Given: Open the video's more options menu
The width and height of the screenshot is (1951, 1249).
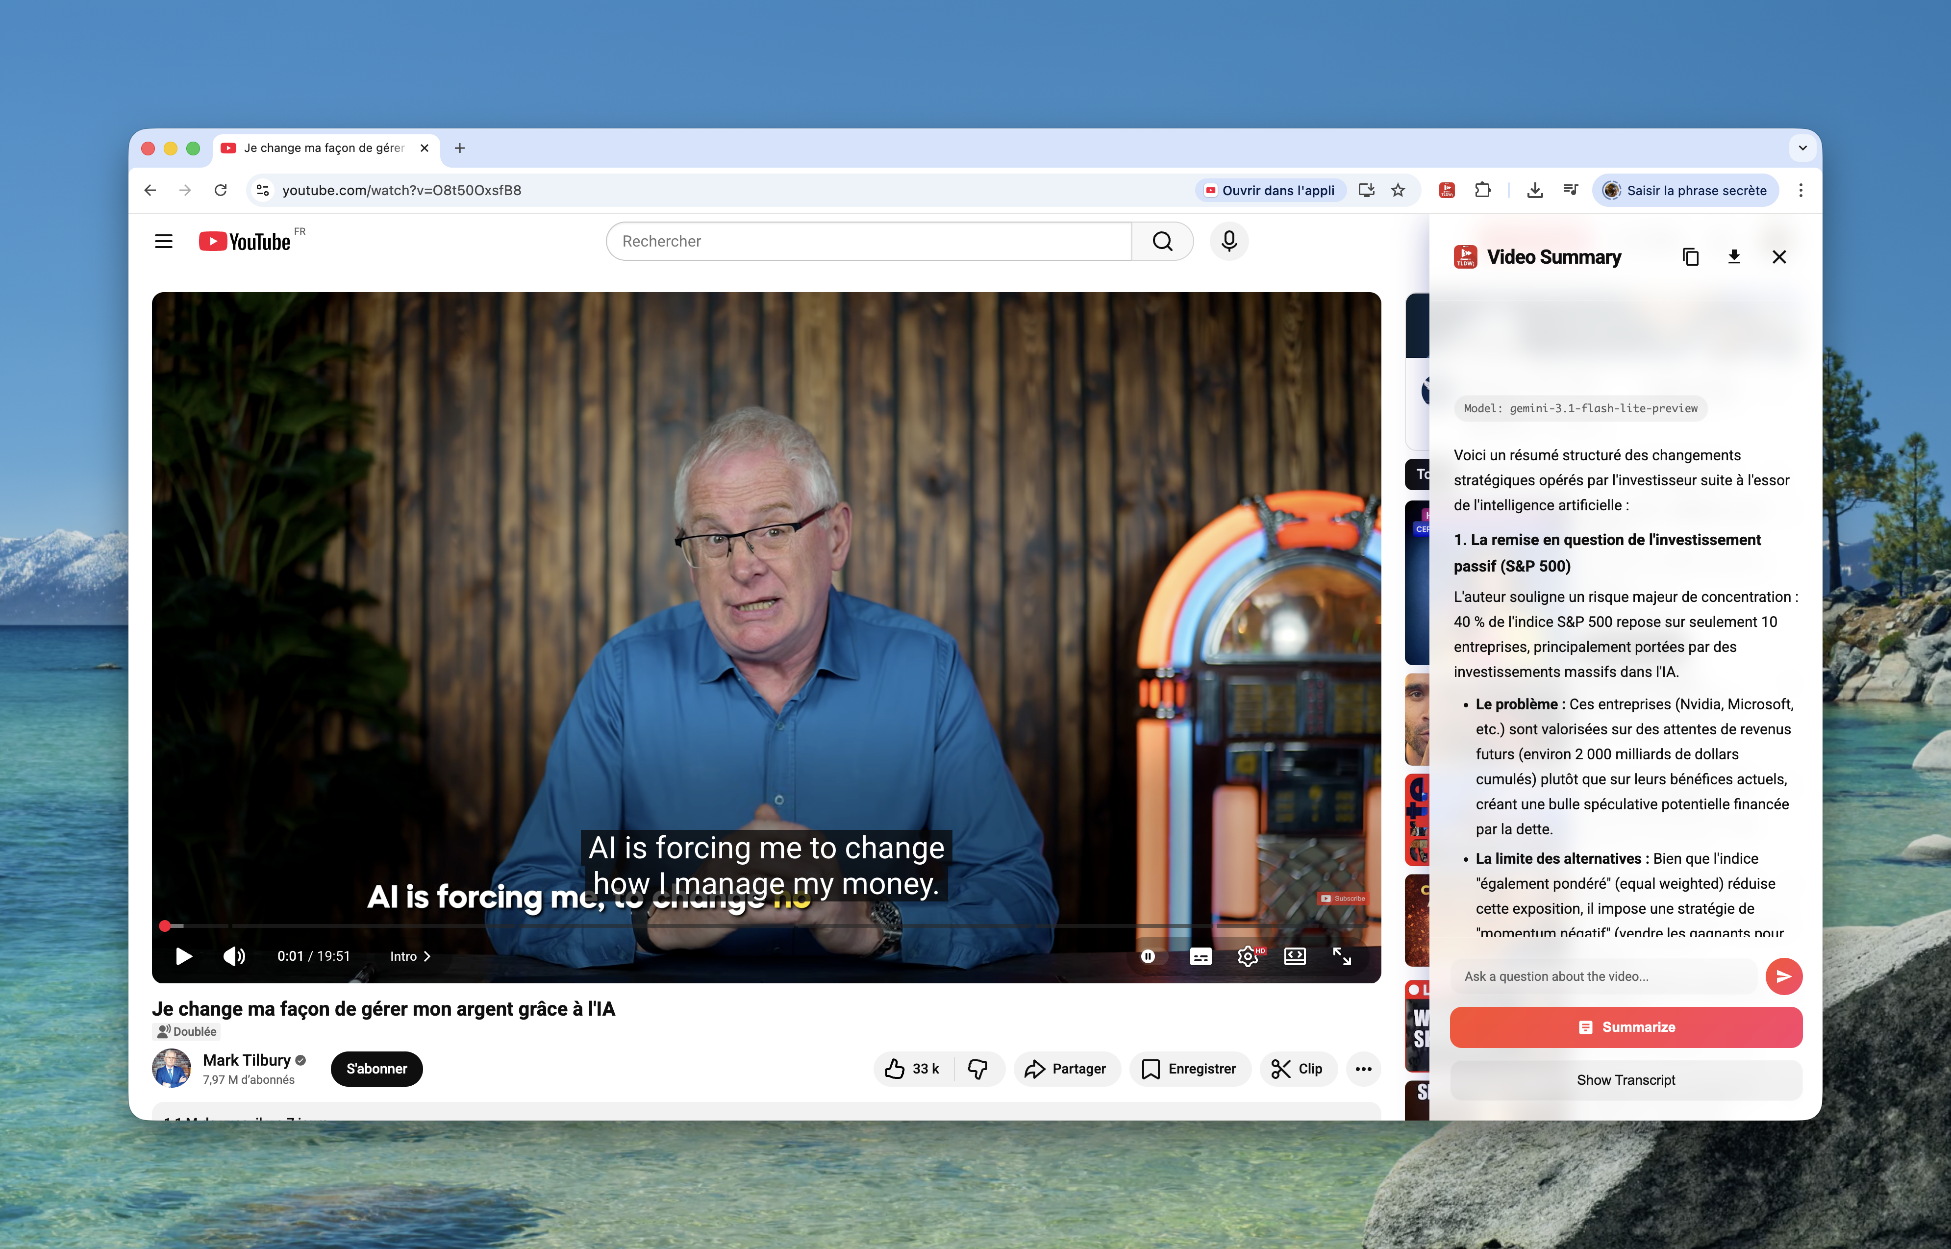Looking at the screenshot, I should pyautogui.click(x=1363, y=1069).
